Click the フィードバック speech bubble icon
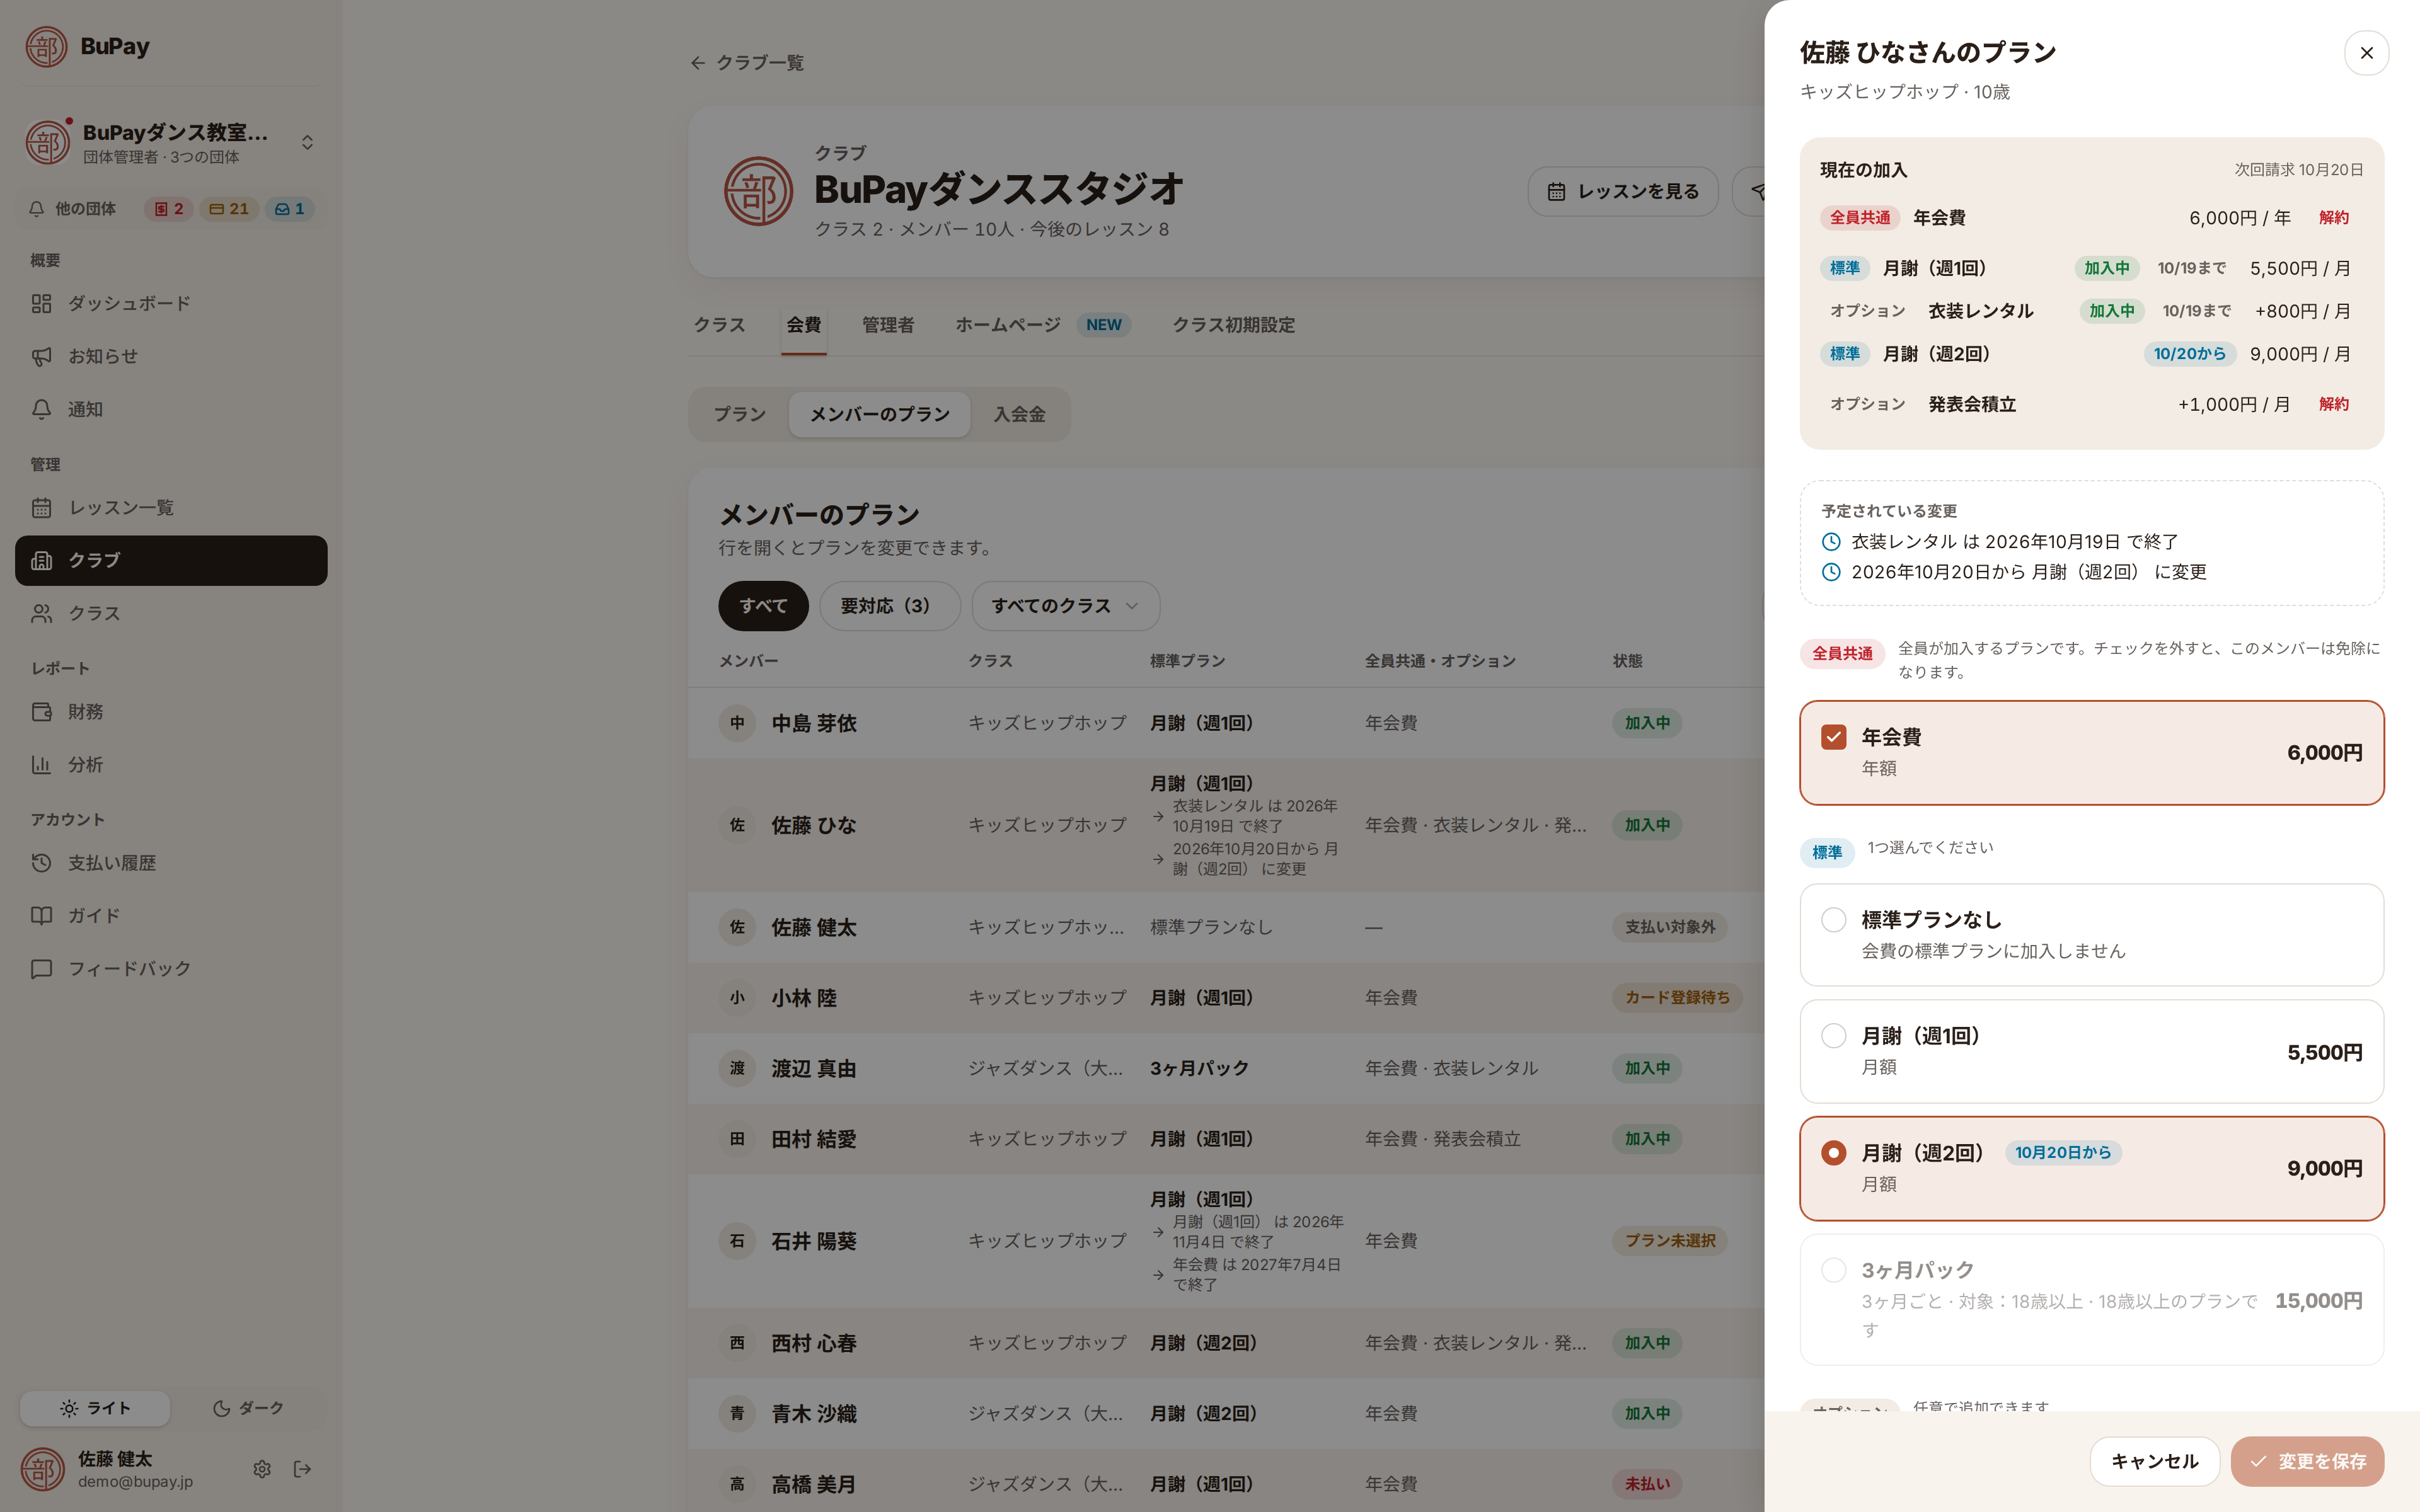 41,969
